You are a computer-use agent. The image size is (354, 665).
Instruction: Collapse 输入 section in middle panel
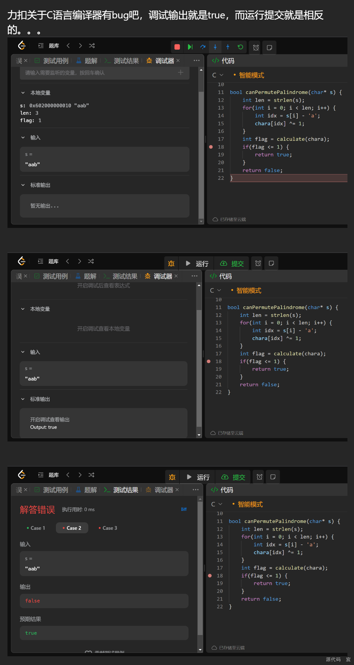click(x=23, y=352)
